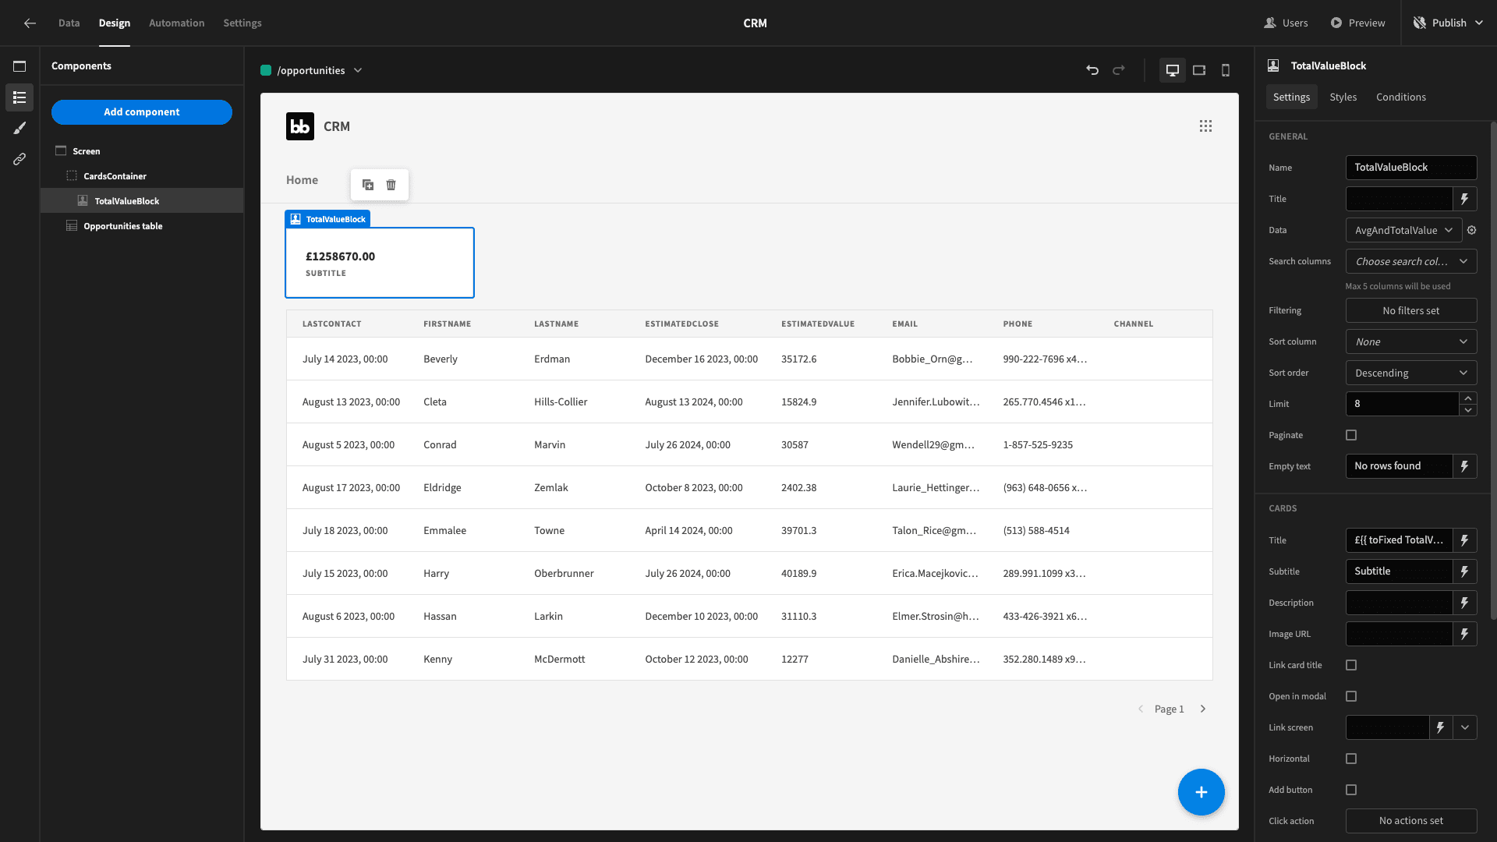The height and width of the screenshot is (842, 1497).
Task: Delete the TotalValueBlock with trash icon
Action: pos(391,185)
